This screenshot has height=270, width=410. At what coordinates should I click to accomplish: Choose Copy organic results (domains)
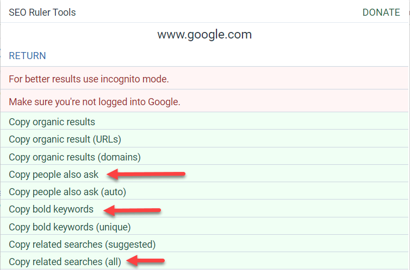pos(204,156)
